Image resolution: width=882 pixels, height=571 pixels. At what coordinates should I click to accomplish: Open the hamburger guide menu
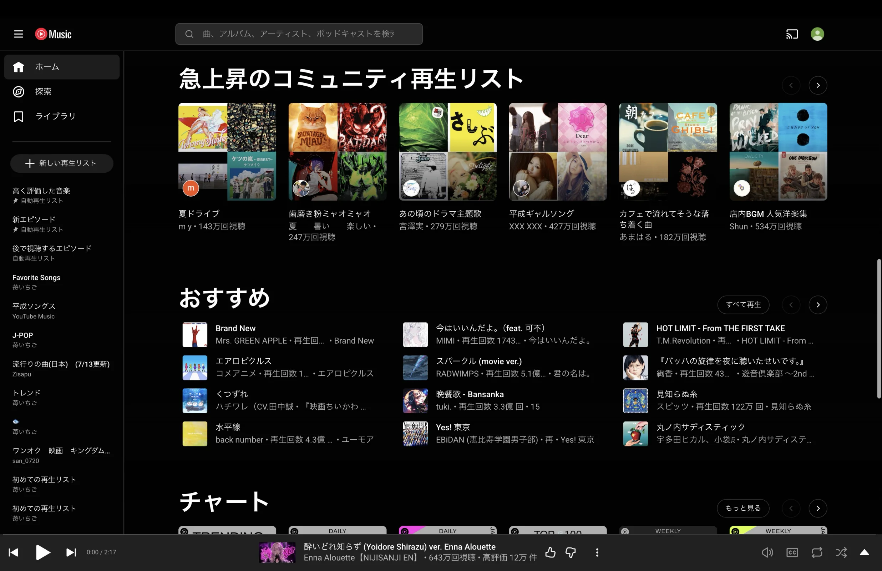tap(18, 34)
